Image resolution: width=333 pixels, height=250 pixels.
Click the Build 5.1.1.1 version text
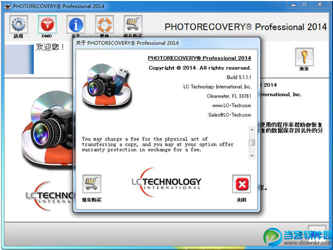coord(239,77)
